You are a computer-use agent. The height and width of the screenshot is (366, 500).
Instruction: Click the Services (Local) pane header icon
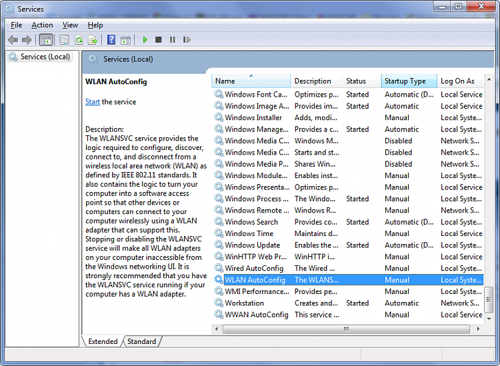coord(93,59)
